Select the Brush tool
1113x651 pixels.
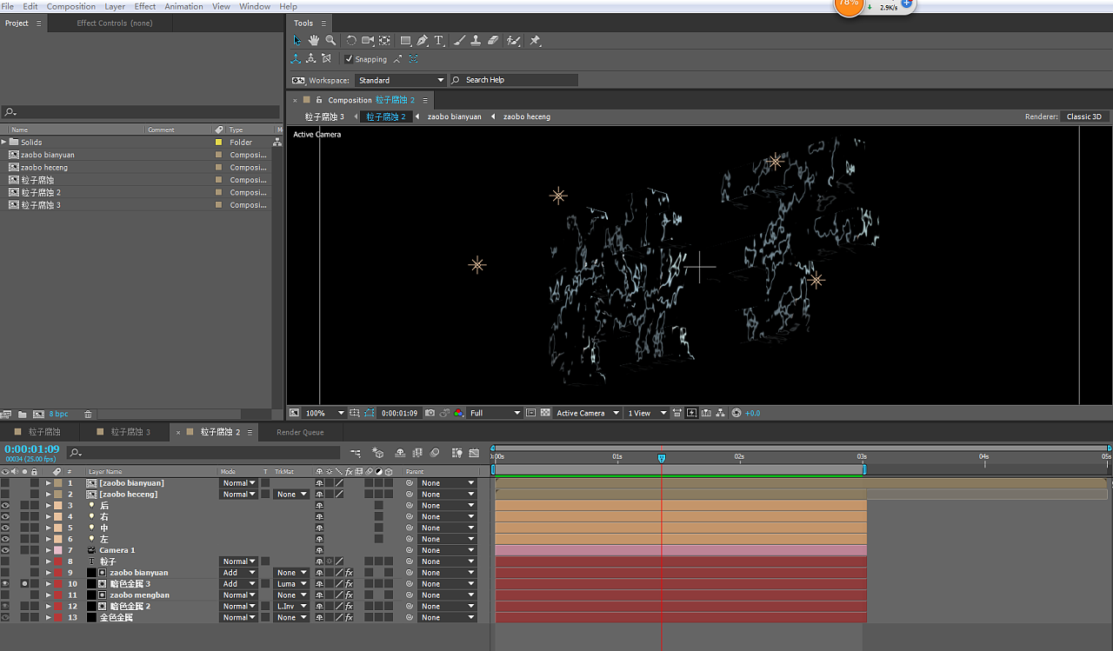click(x=460, y=41)
